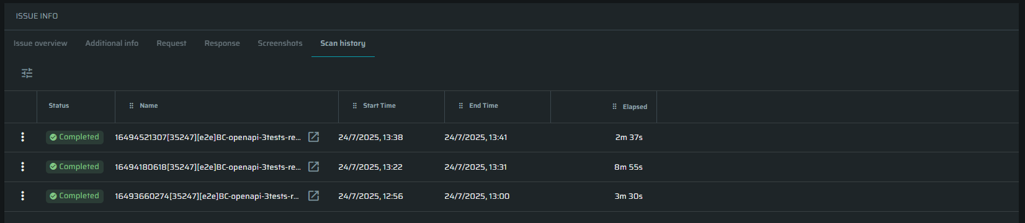Click scan name starting with 16494180618
1025x223 pixels.
pyautogui.click(x=208, y=167)
